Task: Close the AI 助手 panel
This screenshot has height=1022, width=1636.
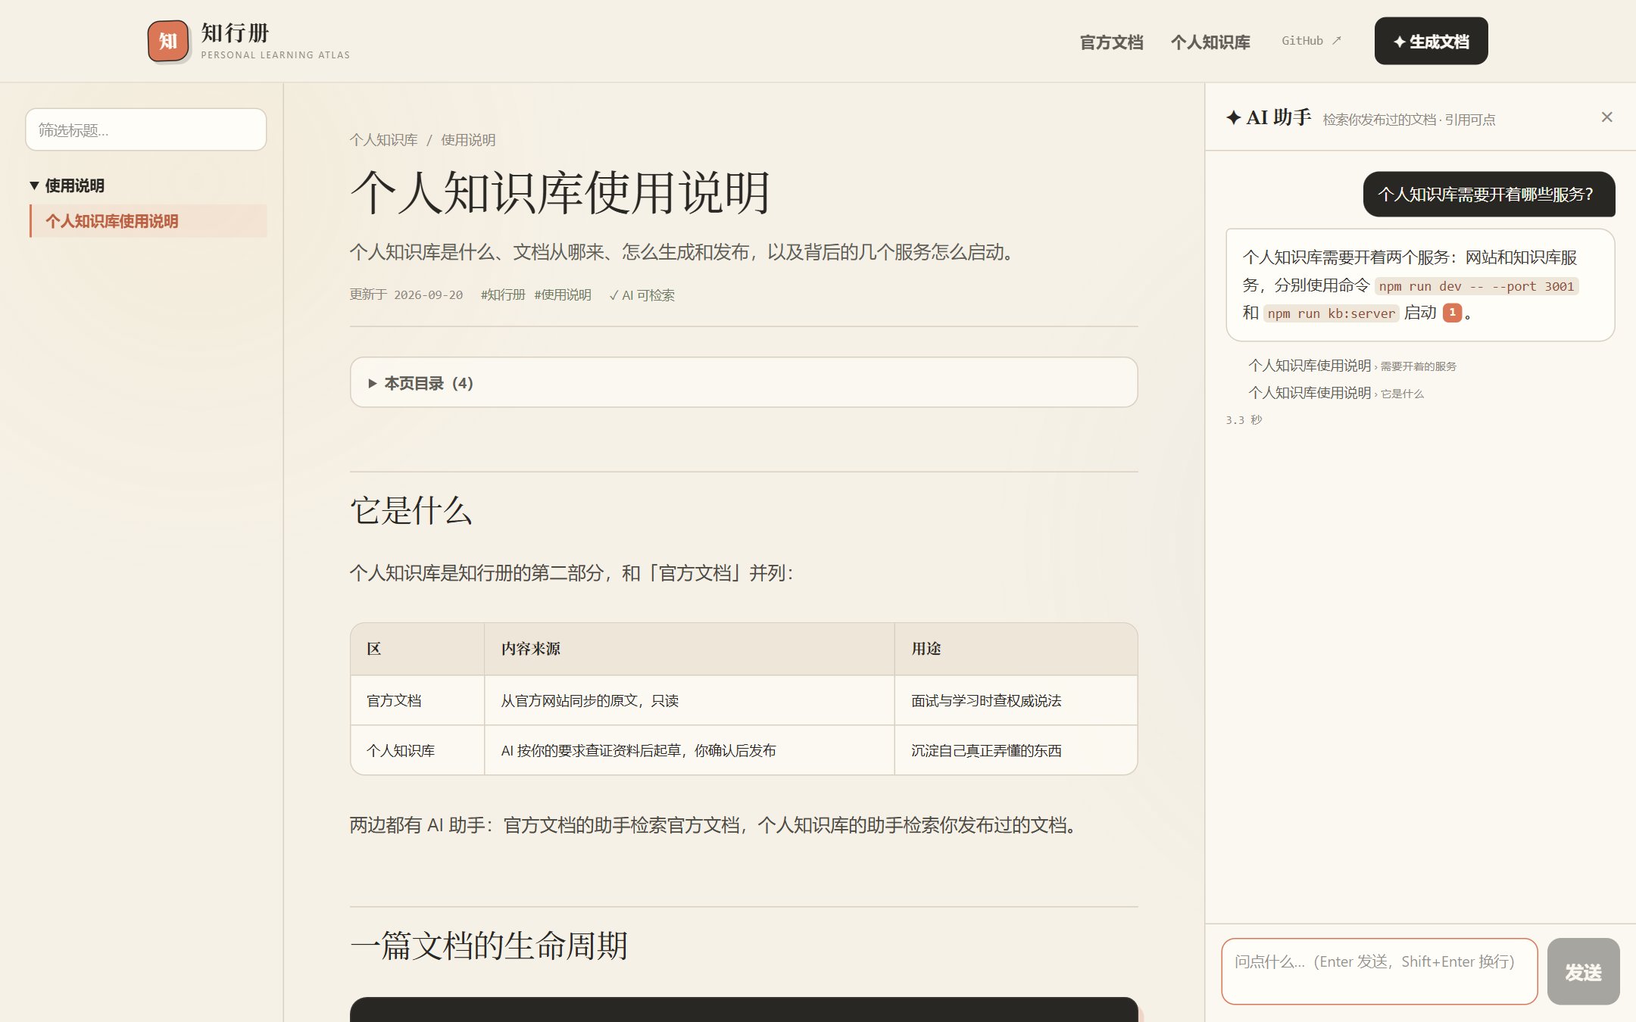Action: coord(1606,117)
